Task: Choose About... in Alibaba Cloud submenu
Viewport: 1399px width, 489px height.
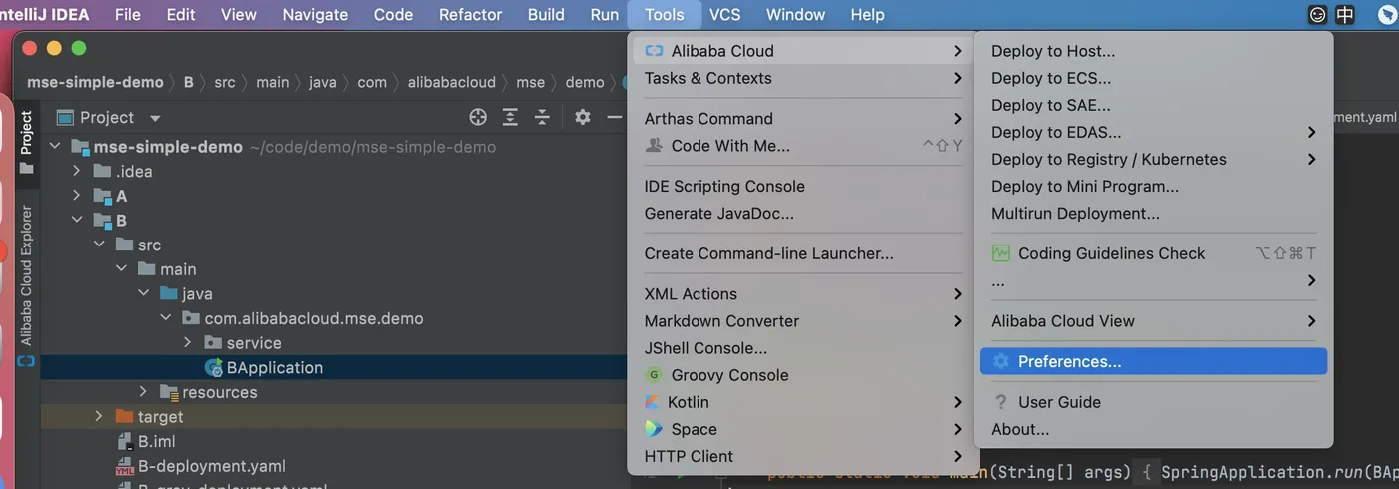Action: click(1154, 429)
